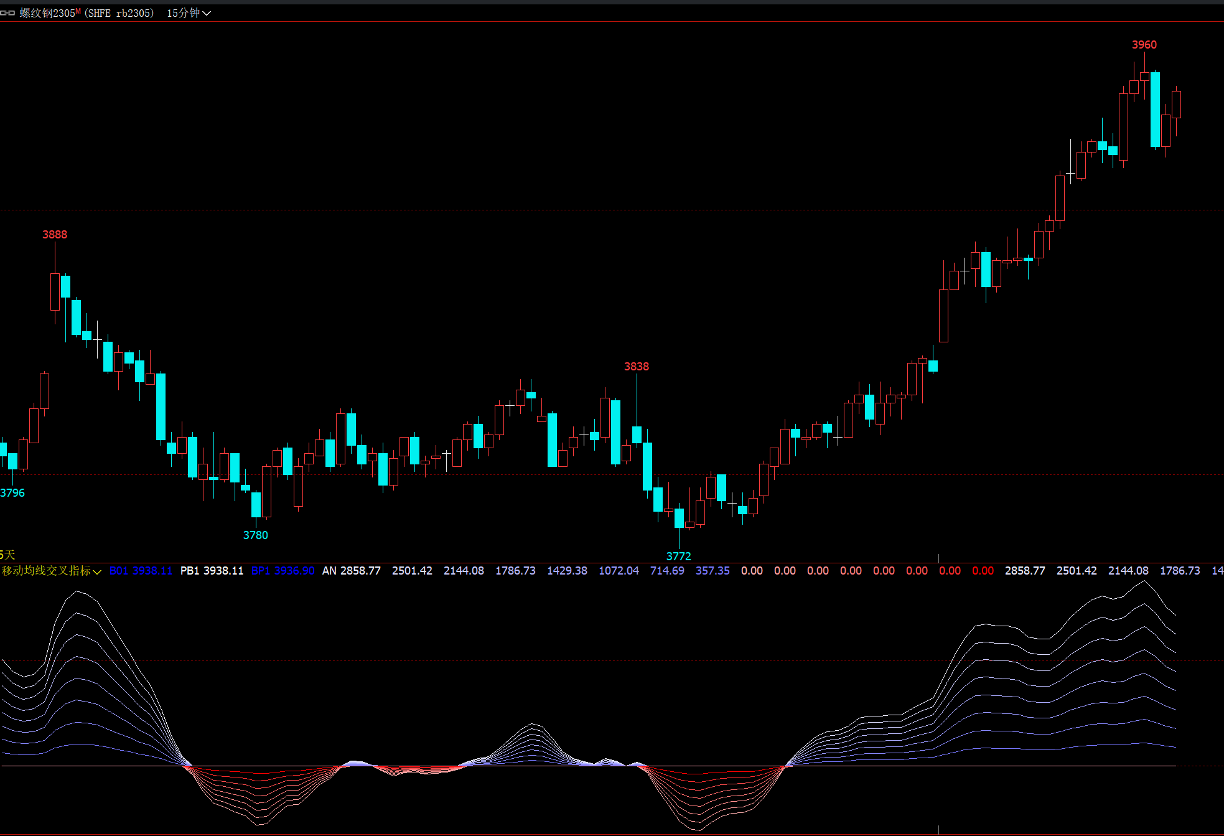Click the SHFE rb2305 code label
Image resolution: width=1224 pixels, height=836 pixels.
[119, 13]
